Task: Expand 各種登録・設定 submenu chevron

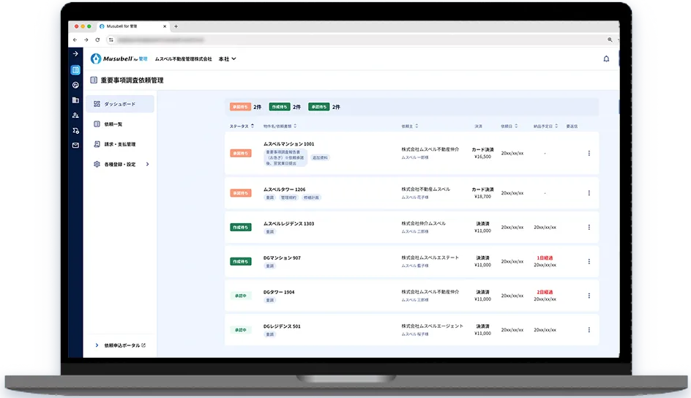Action: click(147, 164)
